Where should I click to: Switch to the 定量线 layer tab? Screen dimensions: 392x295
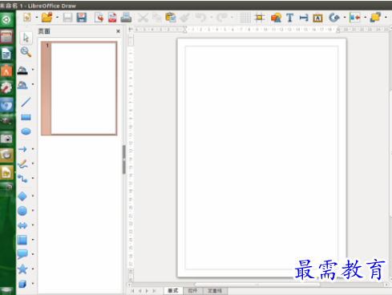pos(215,290)
